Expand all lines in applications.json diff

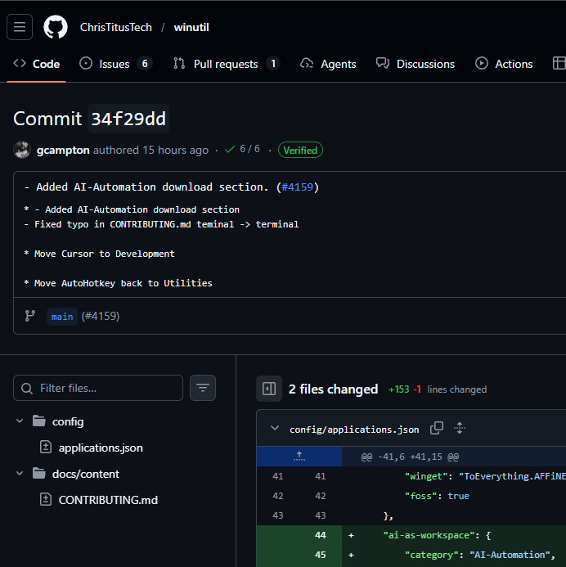coord(460,429)
